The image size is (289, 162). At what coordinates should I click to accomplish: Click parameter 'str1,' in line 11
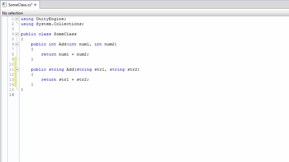(x=101, y=69)
